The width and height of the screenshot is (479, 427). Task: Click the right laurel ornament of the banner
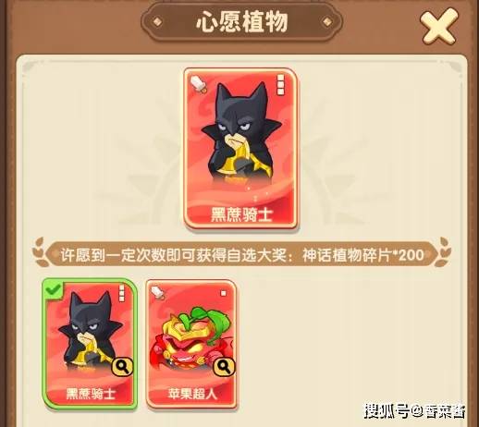coord(443,252)
